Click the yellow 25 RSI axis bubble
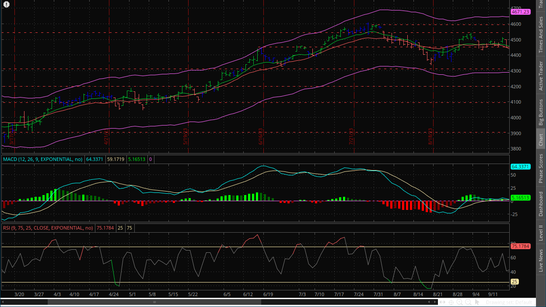This screenshot has width=546, height=307. [x=515, y=282]
